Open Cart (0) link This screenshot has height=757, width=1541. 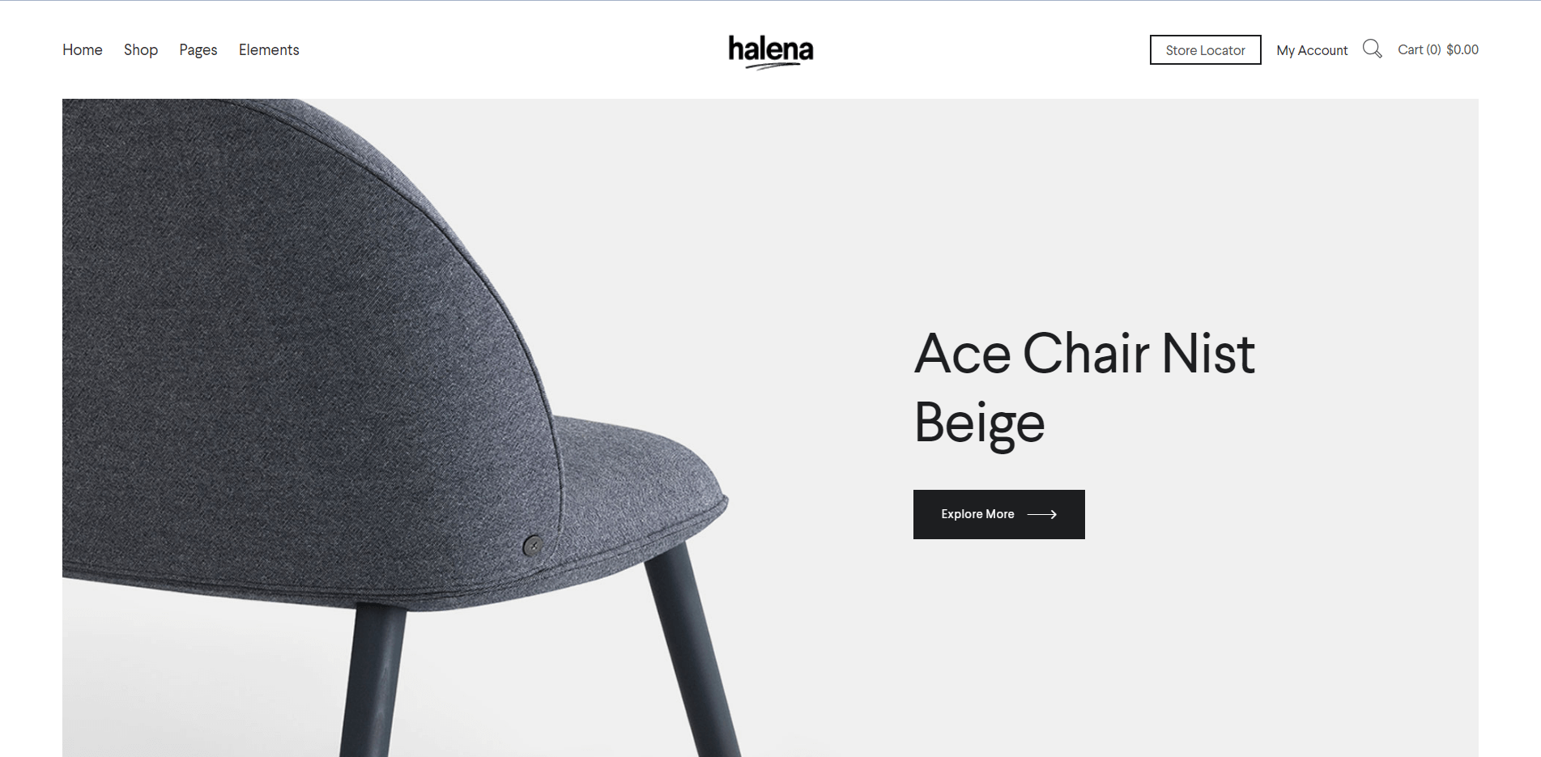pos(1419,49)
